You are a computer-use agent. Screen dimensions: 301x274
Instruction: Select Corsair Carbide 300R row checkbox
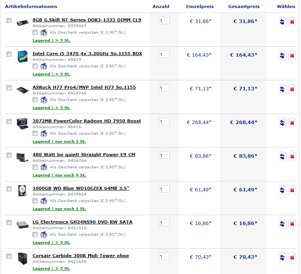point(9,256)
